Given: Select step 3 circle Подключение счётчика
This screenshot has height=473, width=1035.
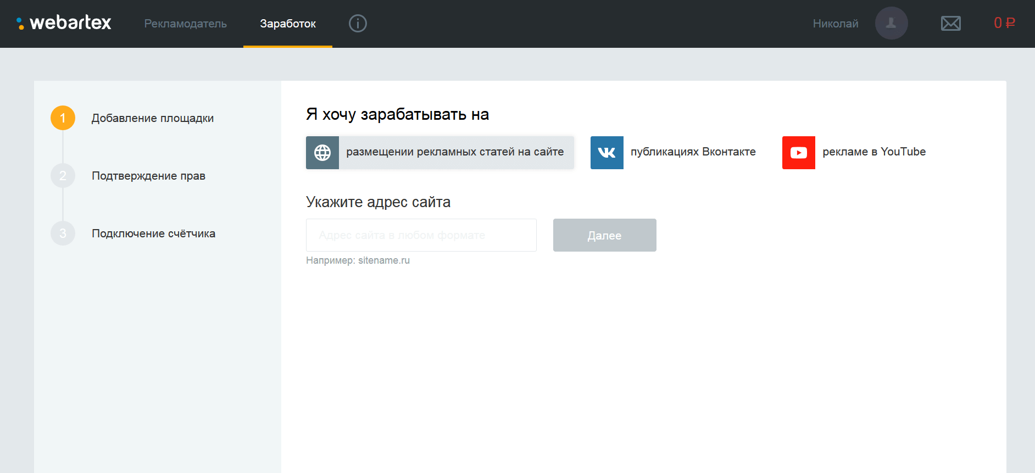Looking at the screenshot, I should (x=63, y=233).
